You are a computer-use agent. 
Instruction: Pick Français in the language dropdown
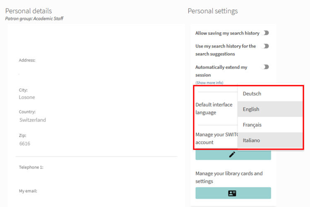pos(252,125)
